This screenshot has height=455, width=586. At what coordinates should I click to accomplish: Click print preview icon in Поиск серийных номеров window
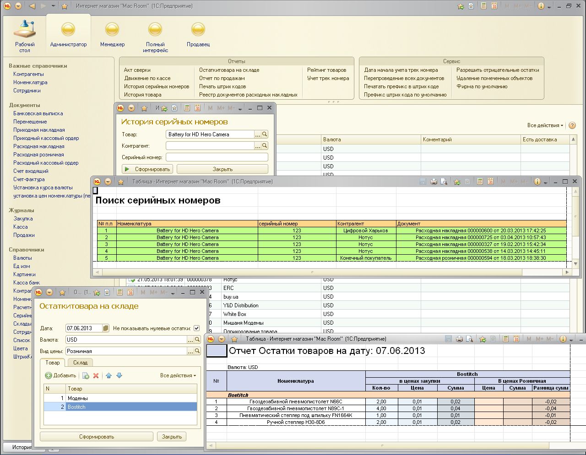pyautogui.click(x=444, y=182)
